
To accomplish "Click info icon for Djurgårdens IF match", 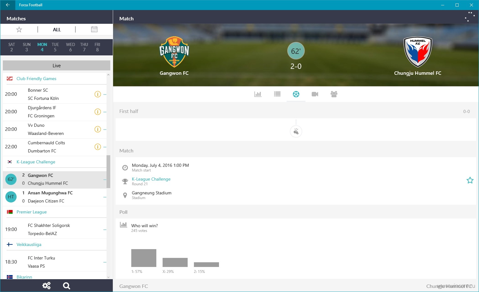I will coord(98,112).
